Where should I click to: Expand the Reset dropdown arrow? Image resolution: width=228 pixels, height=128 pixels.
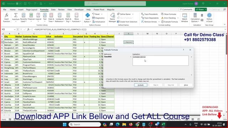click(102, 14)
